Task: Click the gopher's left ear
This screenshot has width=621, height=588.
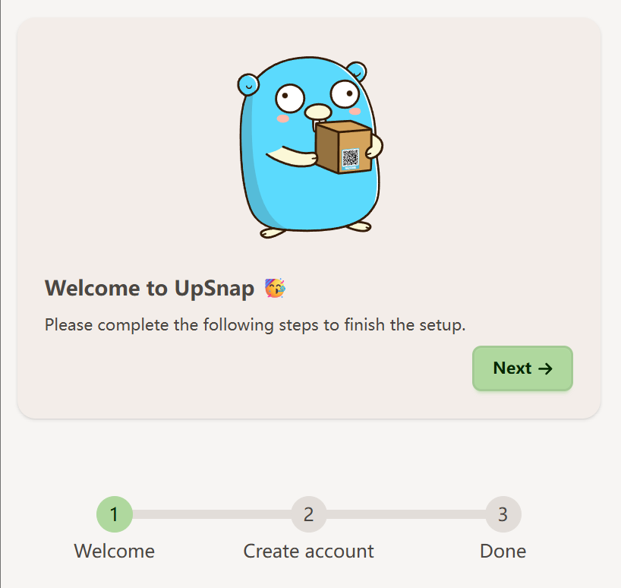Action: [x=248, y=85]
